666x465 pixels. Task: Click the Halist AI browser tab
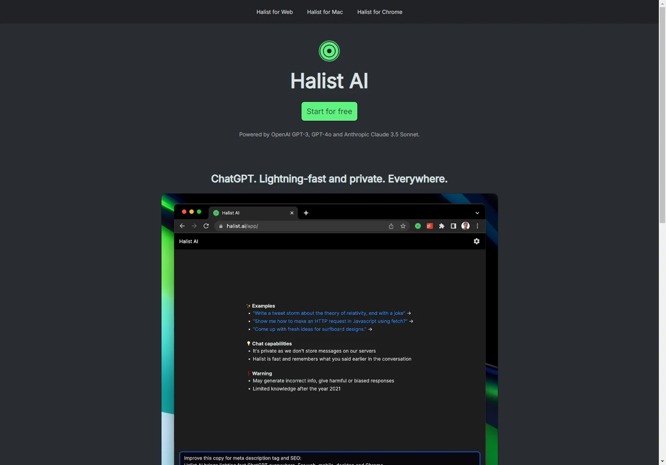pyautogui.click(x=253, y=213)
